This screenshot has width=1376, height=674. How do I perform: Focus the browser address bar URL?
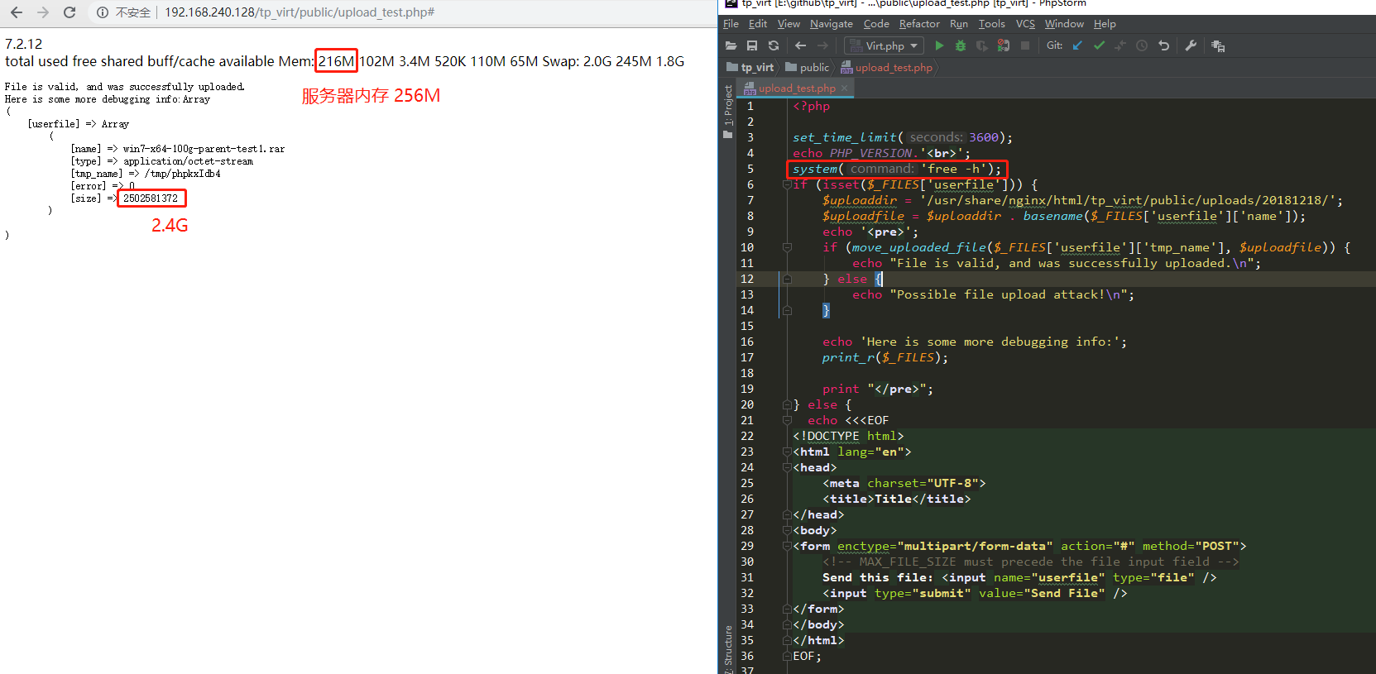(x=300, y=12)
